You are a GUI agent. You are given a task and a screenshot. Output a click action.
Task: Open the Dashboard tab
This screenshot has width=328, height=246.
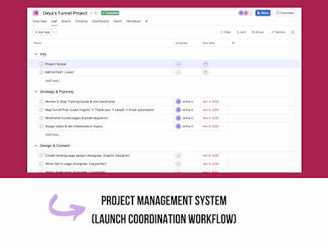click(100, 21)
